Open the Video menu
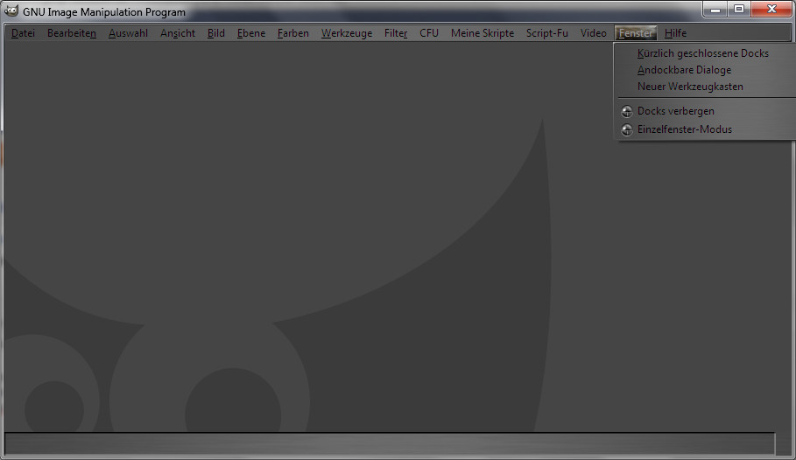Viewport: 796px width, 460px height. pyautogui.click(x=593, y=33)
